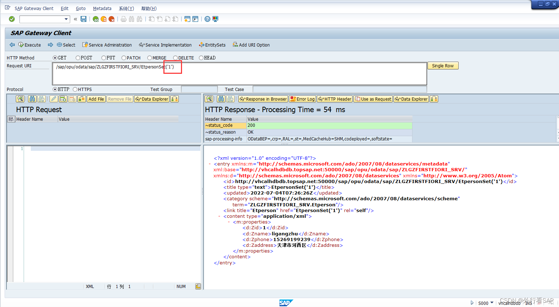This screenshot has height=307, width=559.
Task: Click the green checkmark Enter icon
Action: coord(12,19)
